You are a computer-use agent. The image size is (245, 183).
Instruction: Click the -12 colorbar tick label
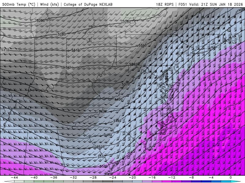coord(172,178)
